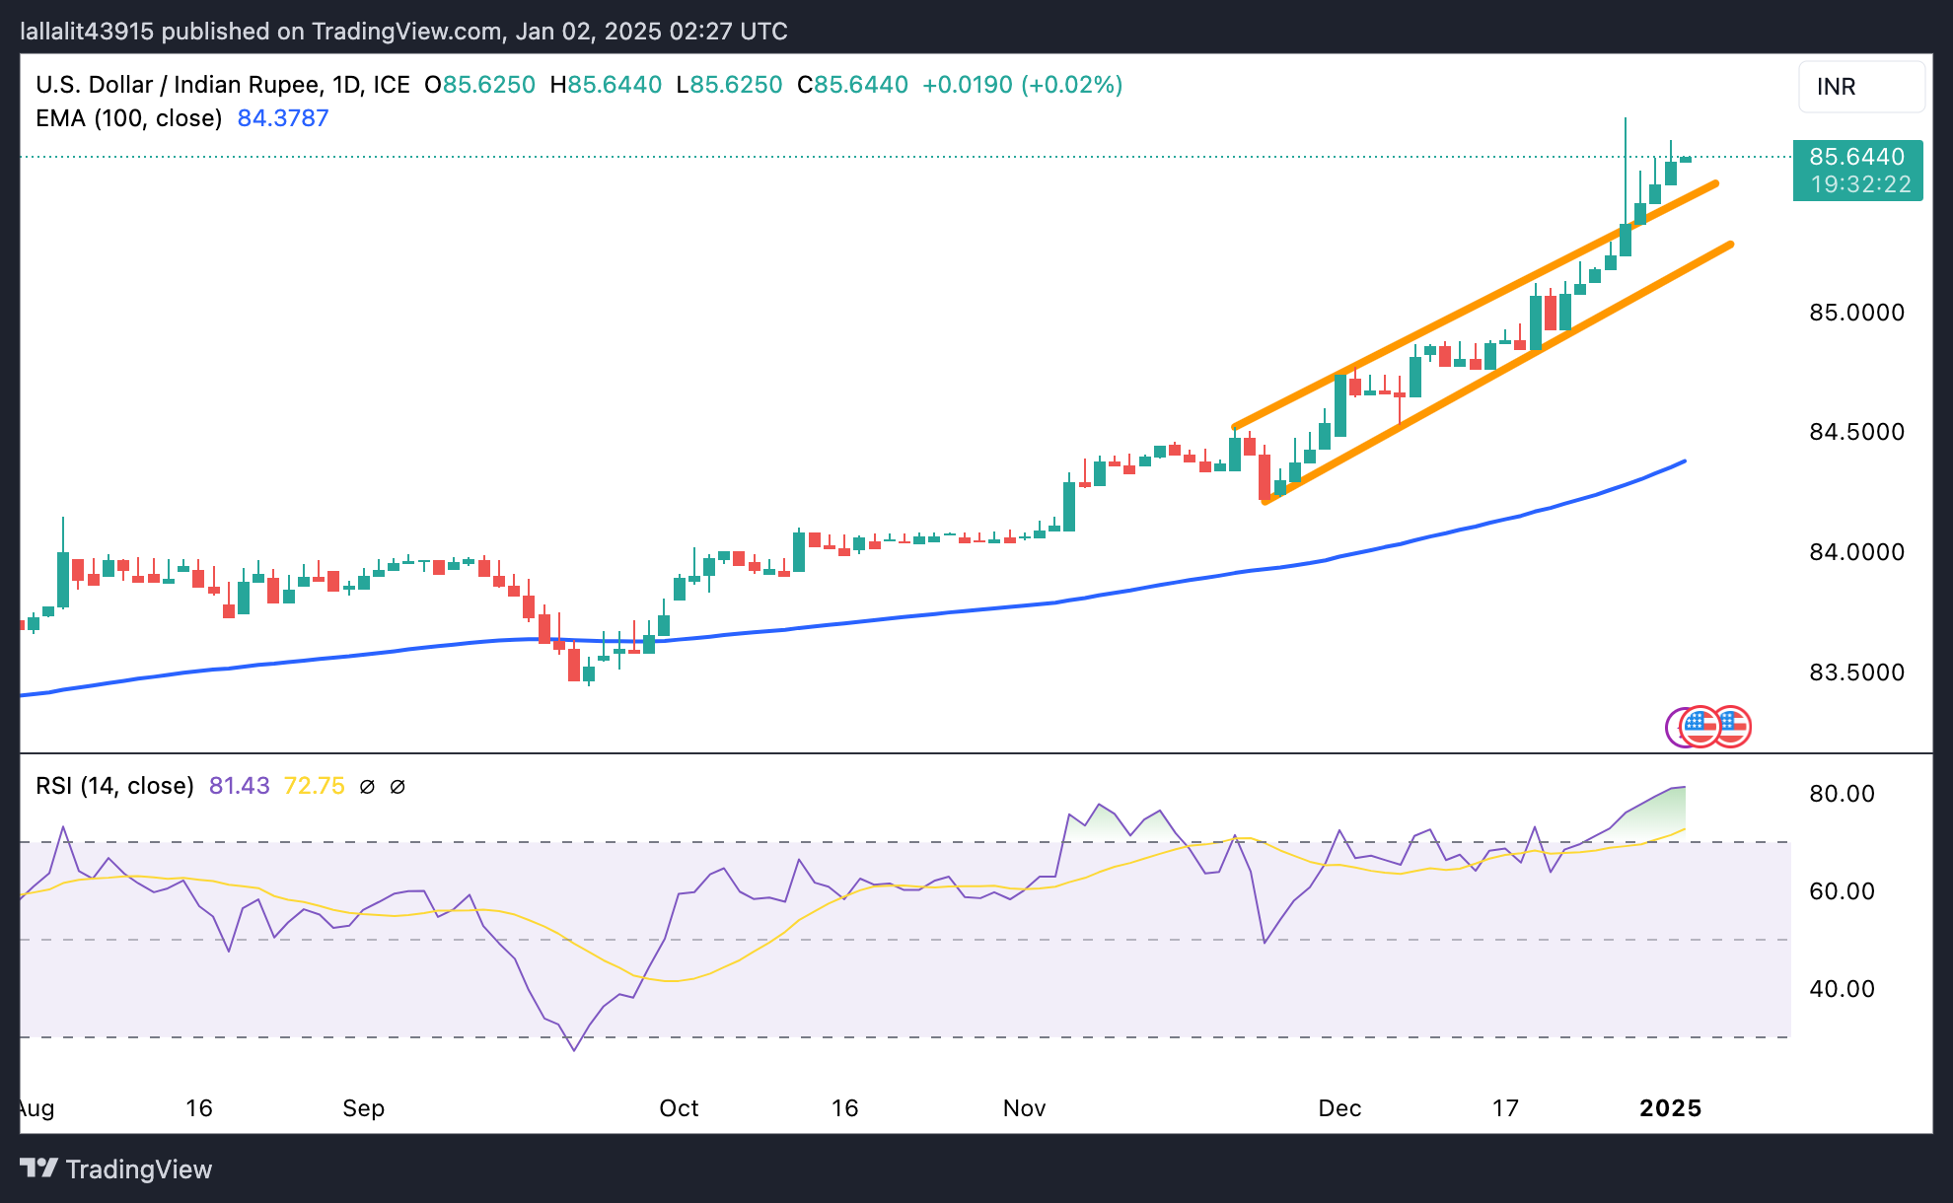1953x1203 pixels.
Task: Click the EMA (100, close) indicator legend
Action: (128, 118)
